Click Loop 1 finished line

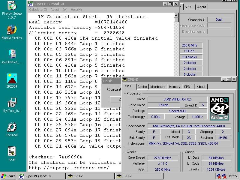point(80,43)
